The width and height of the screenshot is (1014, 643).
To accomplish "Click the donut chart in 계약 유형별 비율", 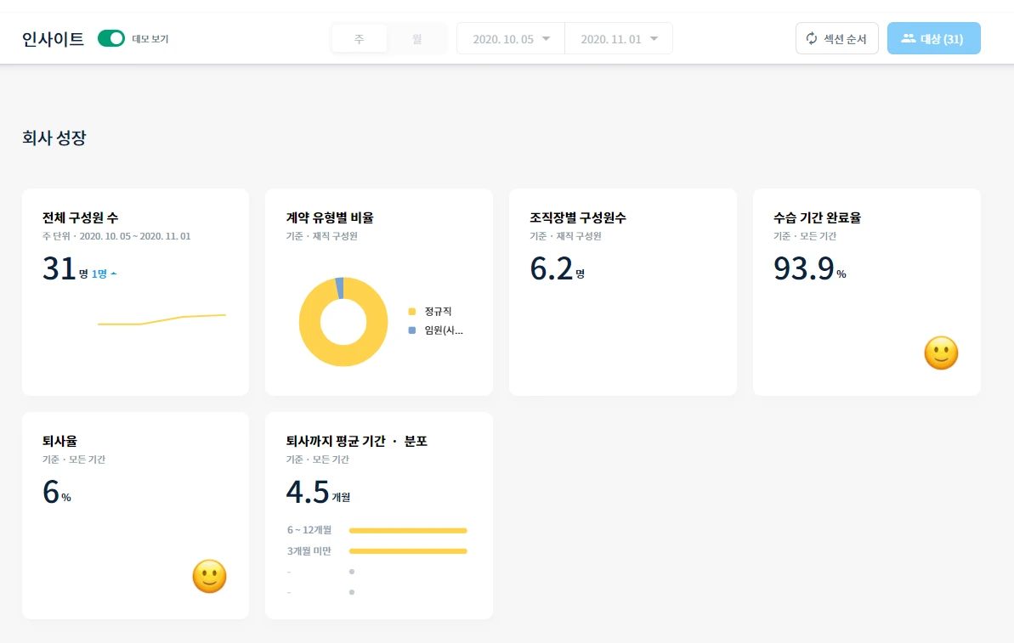I will 343,322.
